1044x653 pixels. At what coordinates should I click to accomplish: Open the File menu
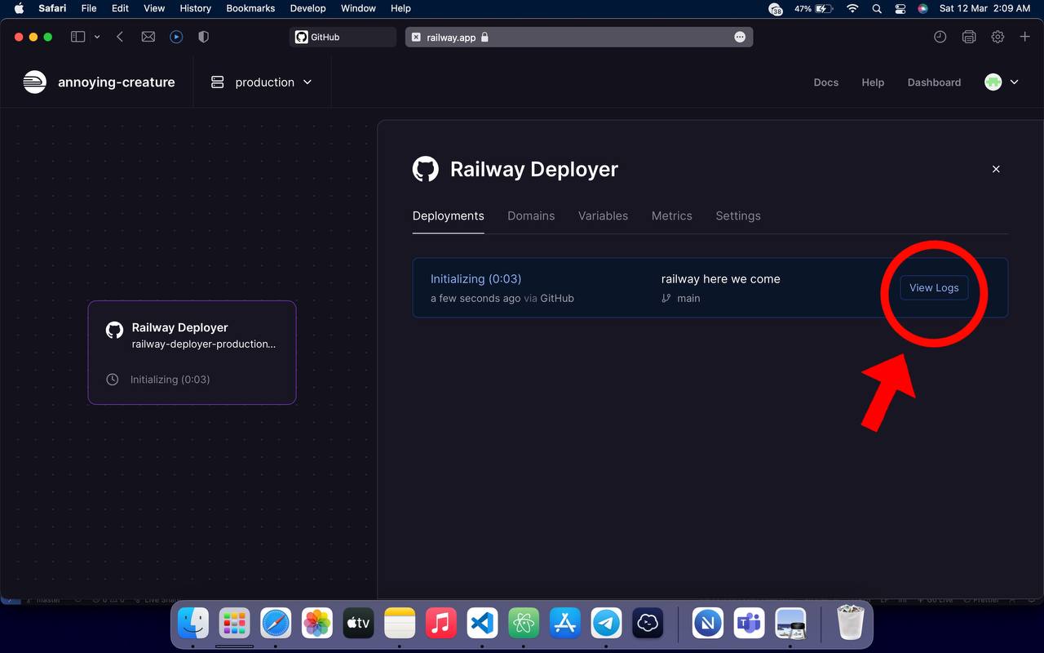(x=89, y=8)
